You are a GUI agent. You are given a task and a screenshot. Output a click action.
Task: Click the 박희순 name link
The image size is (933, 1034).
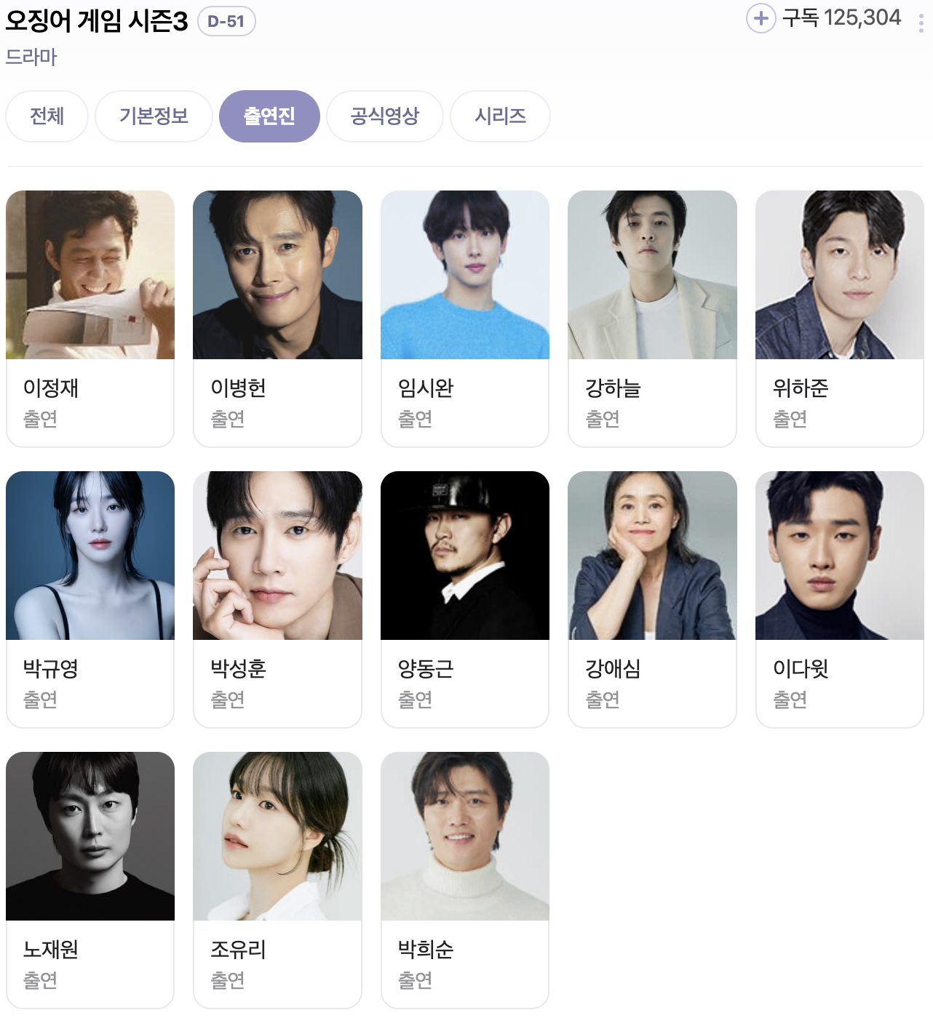click(x=426, y=950)
